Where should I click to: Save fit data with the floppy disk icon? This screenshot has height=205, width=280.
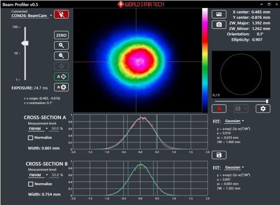[219, 155]
